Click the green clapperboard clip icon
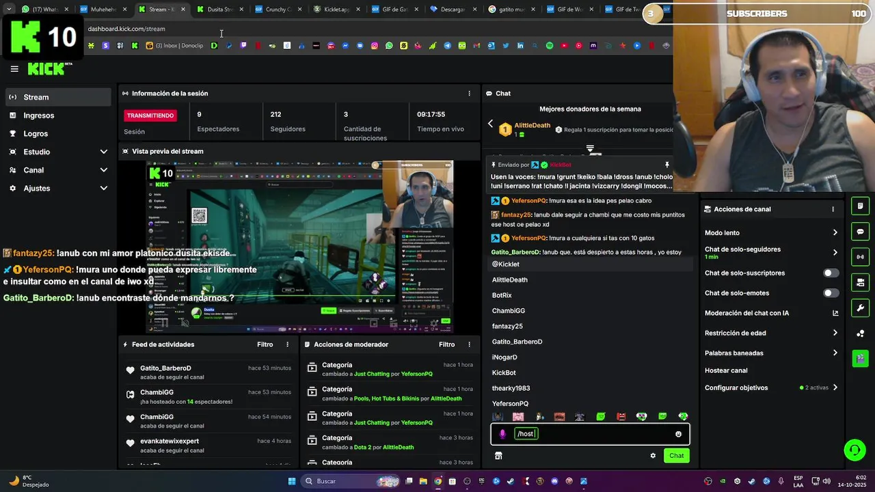Screen dimensions: 875x492 (x=861, y=358)
